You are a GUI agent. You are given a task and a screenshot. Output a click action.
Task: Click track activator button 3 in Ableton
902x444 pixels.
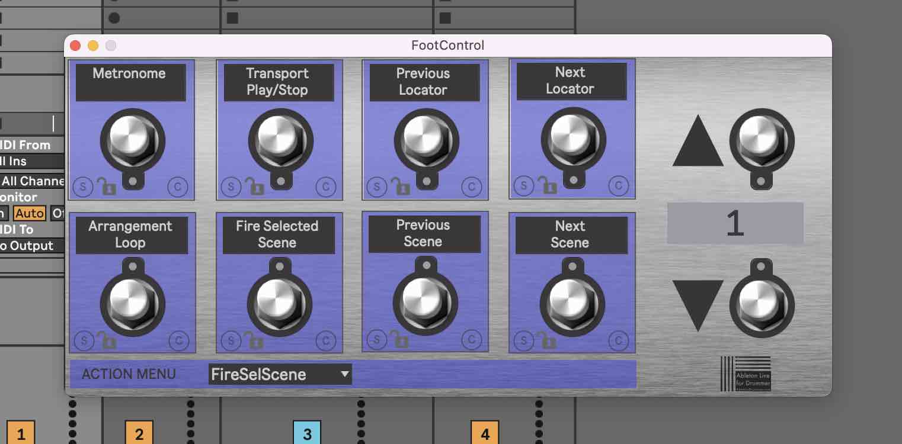(x=307, y=434)
